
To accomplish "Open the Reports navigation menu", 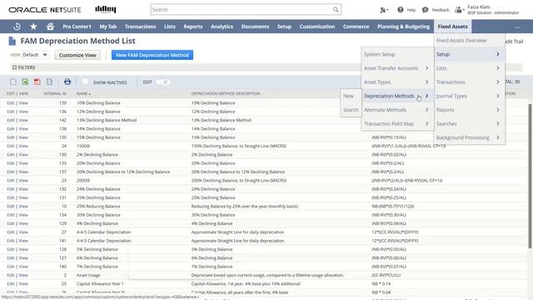I will pyautogui.click(x=192, y=27).
